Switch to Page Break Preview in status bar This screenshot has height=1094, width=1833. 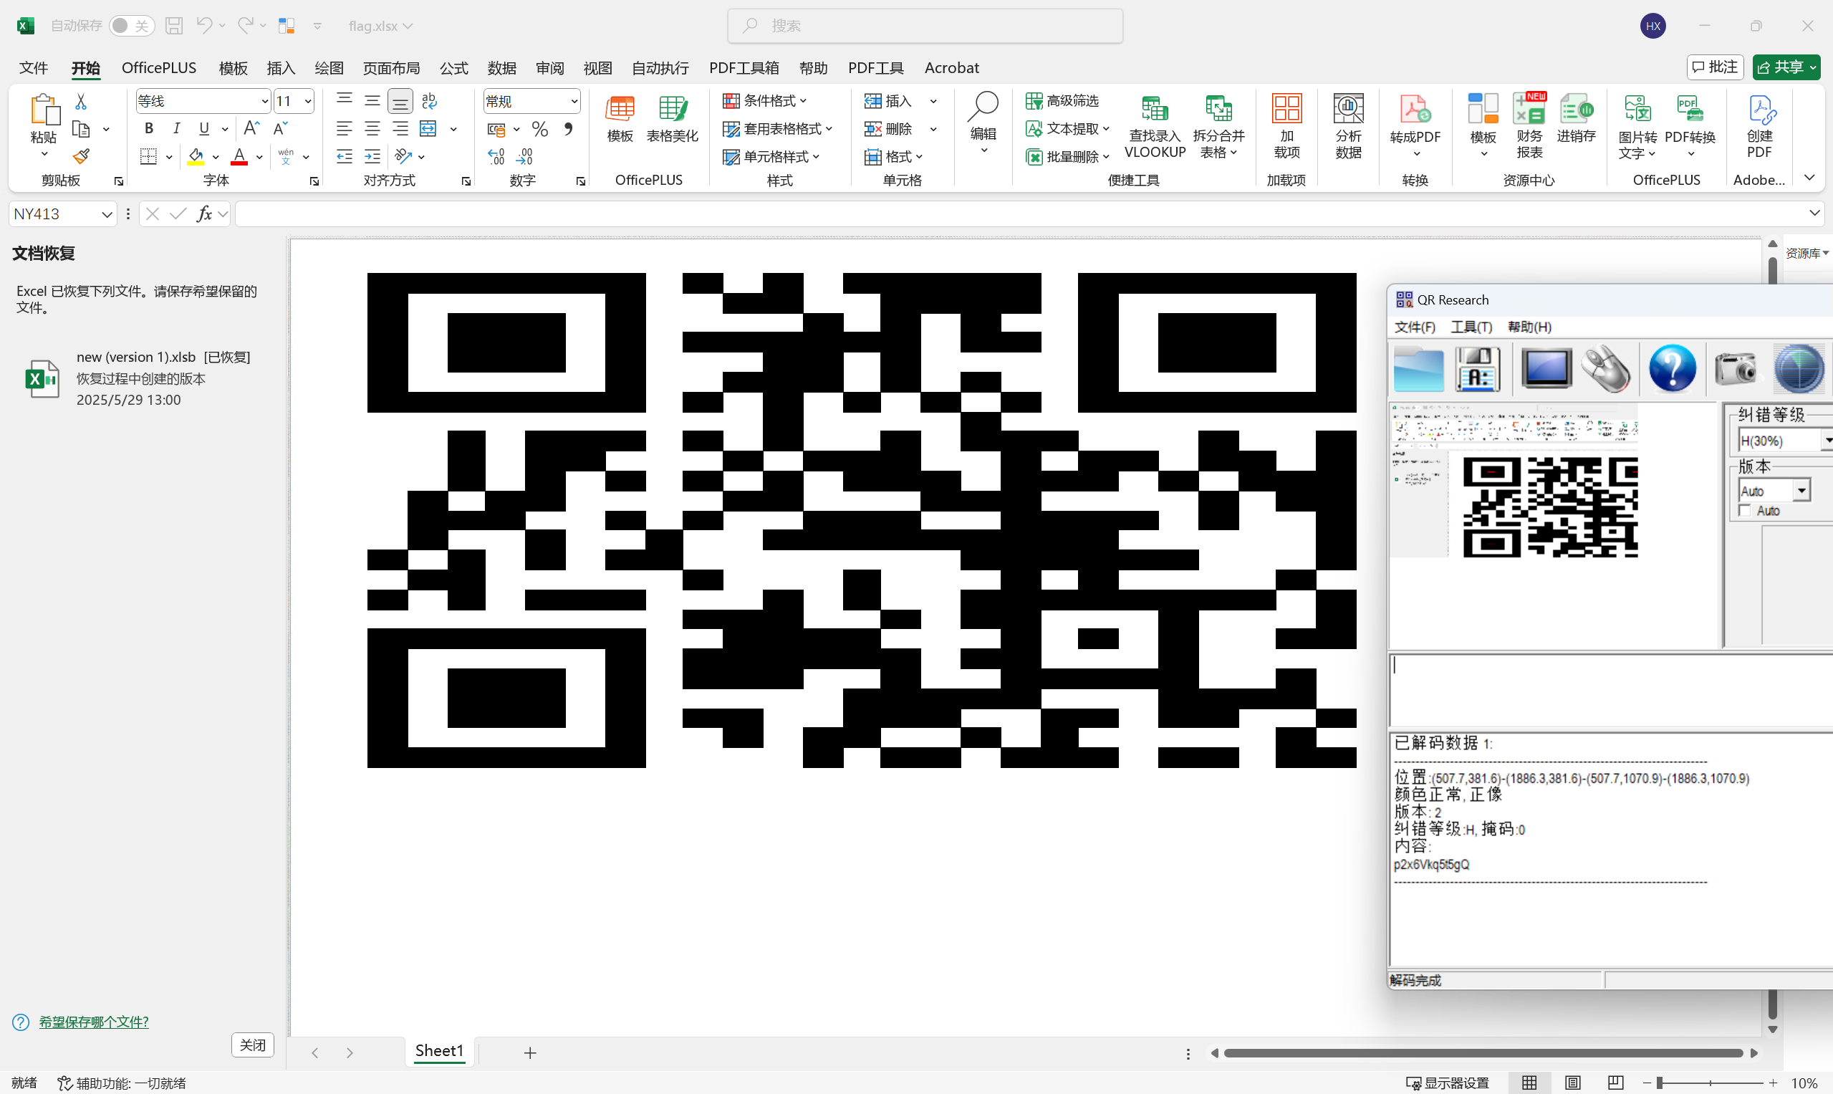pos(1615,1083)
